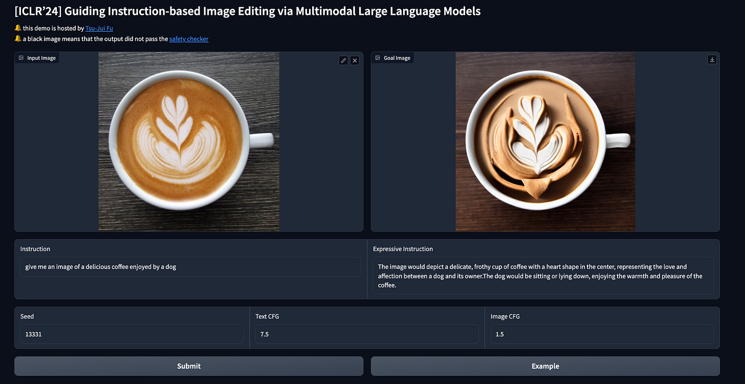Click the ICLR'24 page title heading
This screenshot has width=745, height=384.
(x=248, y=11)
